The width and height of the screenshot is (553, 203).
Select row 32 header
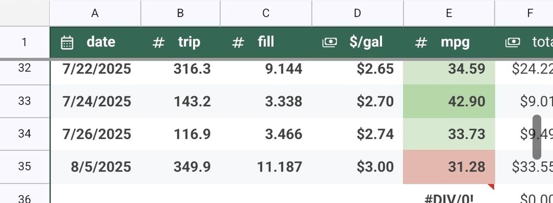(24, 72)
